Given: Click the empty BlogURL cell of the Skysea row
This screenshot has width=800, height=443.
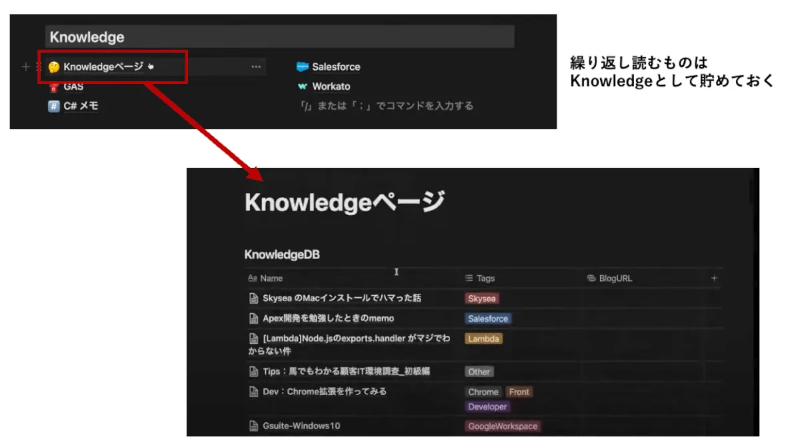Looking at the screenshot, I should pos(643,298).
